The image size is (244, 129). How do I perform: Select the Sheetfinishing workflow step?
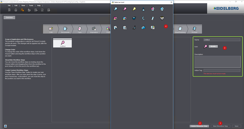pyautogui.click(x=180, y=29)
